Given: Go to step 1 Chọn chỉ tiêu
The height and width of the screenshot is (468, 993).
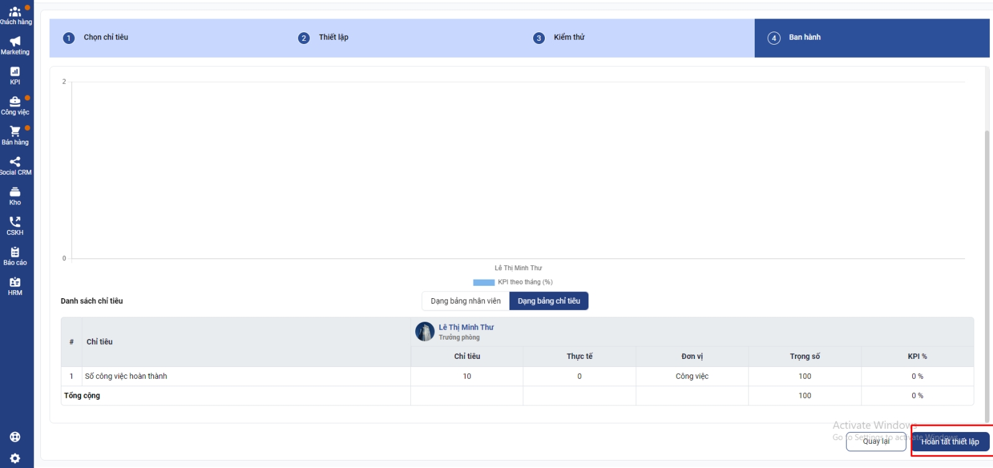Looking at the screenshot, I should [106, 38].
